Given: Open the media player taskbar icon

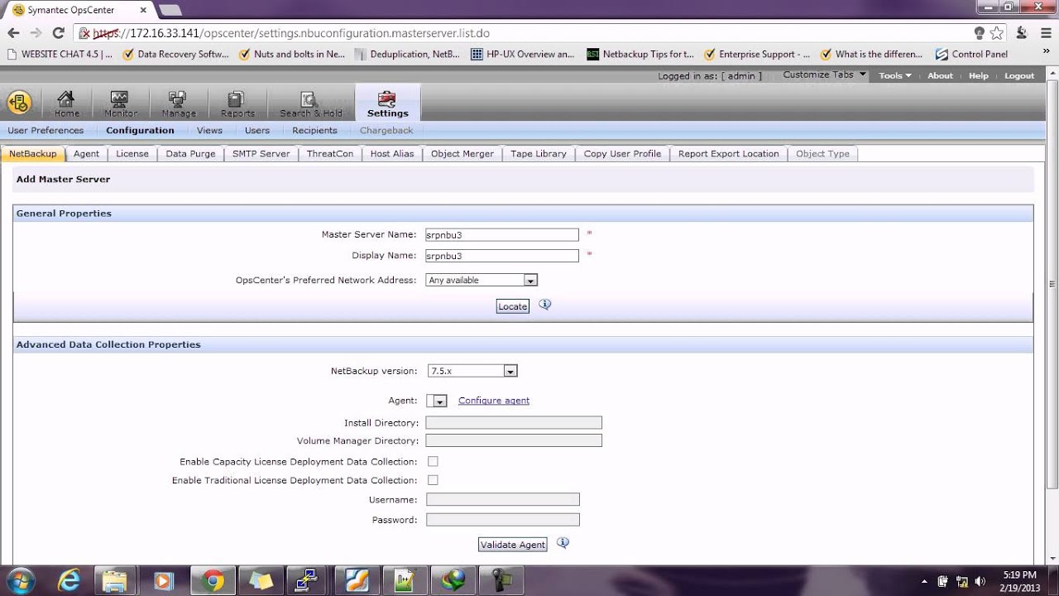Looking at the screenshot, I should pos(163,580).
